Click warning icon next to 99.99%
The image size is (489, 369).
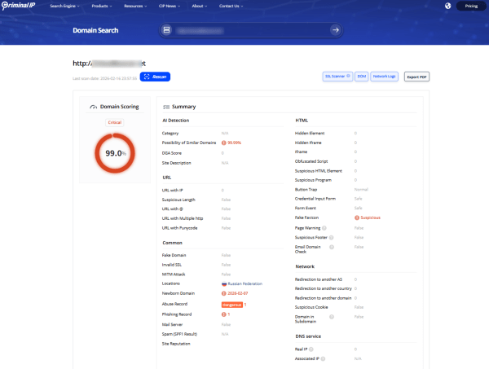(x=223, y=143)
